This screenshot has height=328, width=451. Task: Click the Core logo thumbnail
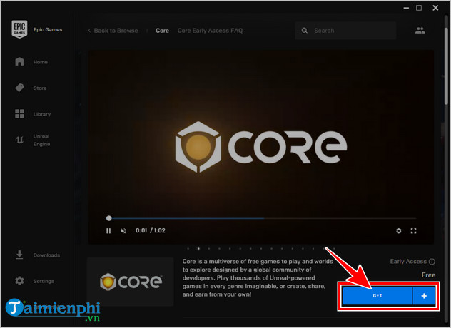coord(131,282)
